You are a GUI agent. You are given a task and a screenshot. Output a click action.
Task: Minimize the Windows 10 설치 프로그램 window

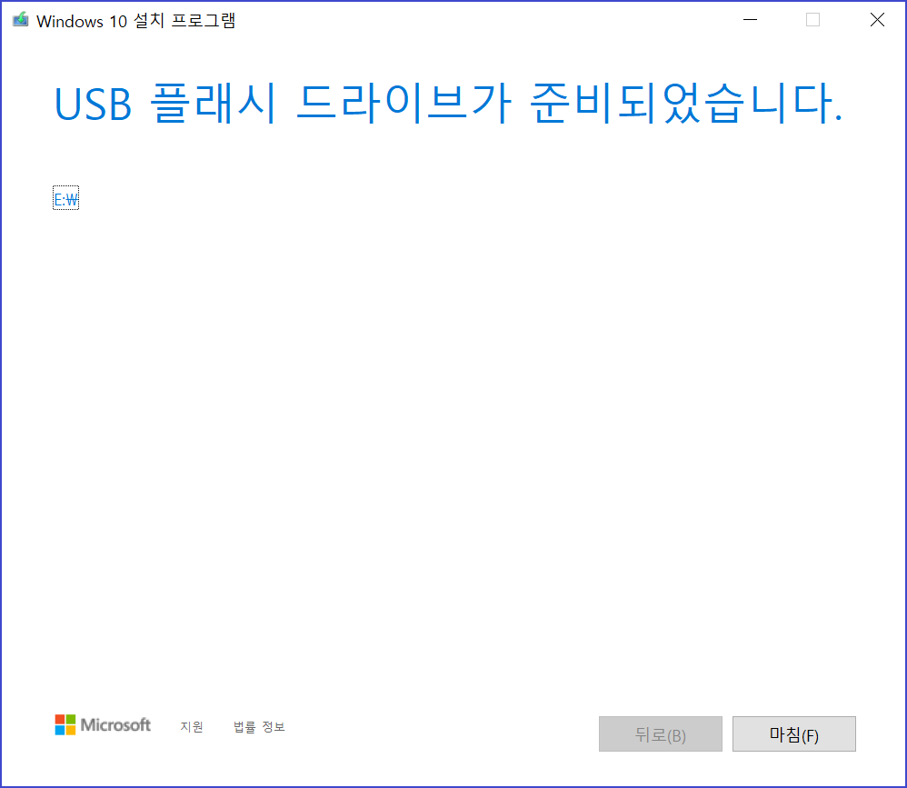[751, 20]
